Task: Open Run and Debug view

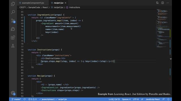Action: tap(13, 29)
